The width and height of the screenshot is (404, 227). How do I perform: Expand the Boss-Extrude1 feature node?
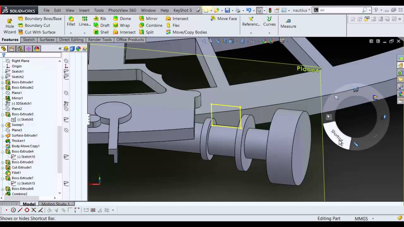pyautogui.click(x=3, y=82)
